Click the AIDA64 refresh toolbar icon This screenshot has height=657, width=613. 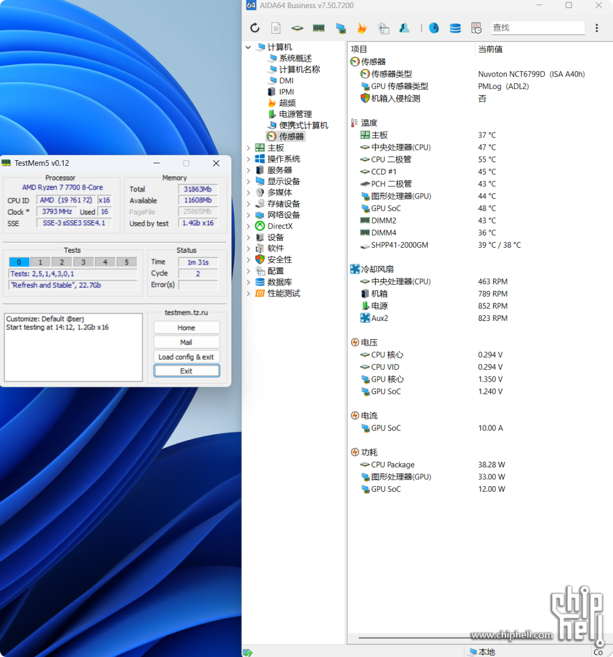tap(255, 28)
